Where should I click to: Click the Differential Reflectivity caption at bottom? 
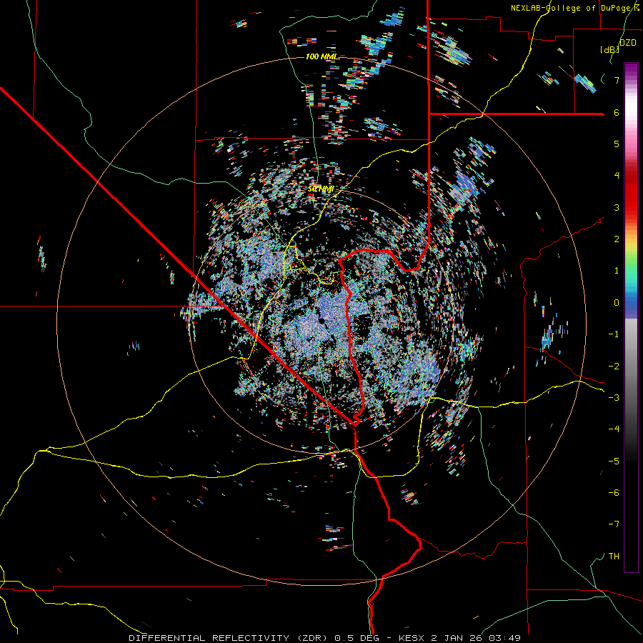pyautogui.click(x=324, y=638)
